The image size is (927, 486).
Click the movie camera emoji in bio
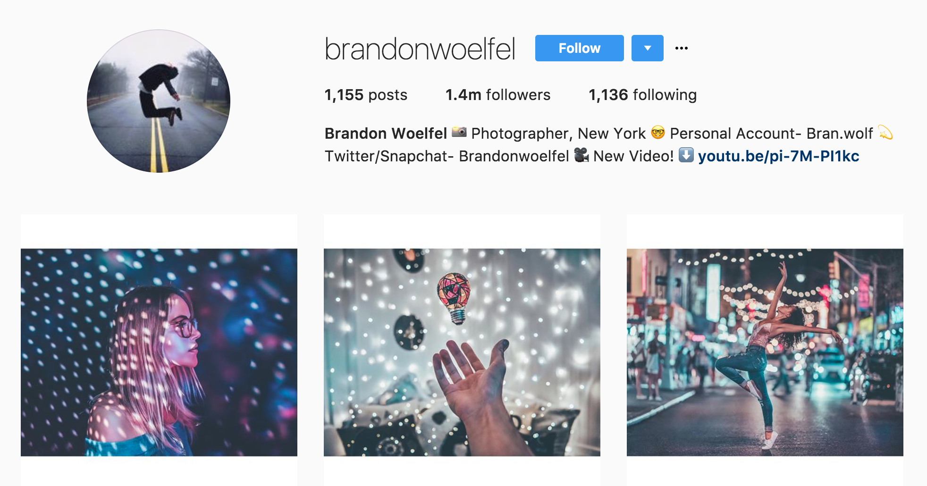click(x=581, y=155)
